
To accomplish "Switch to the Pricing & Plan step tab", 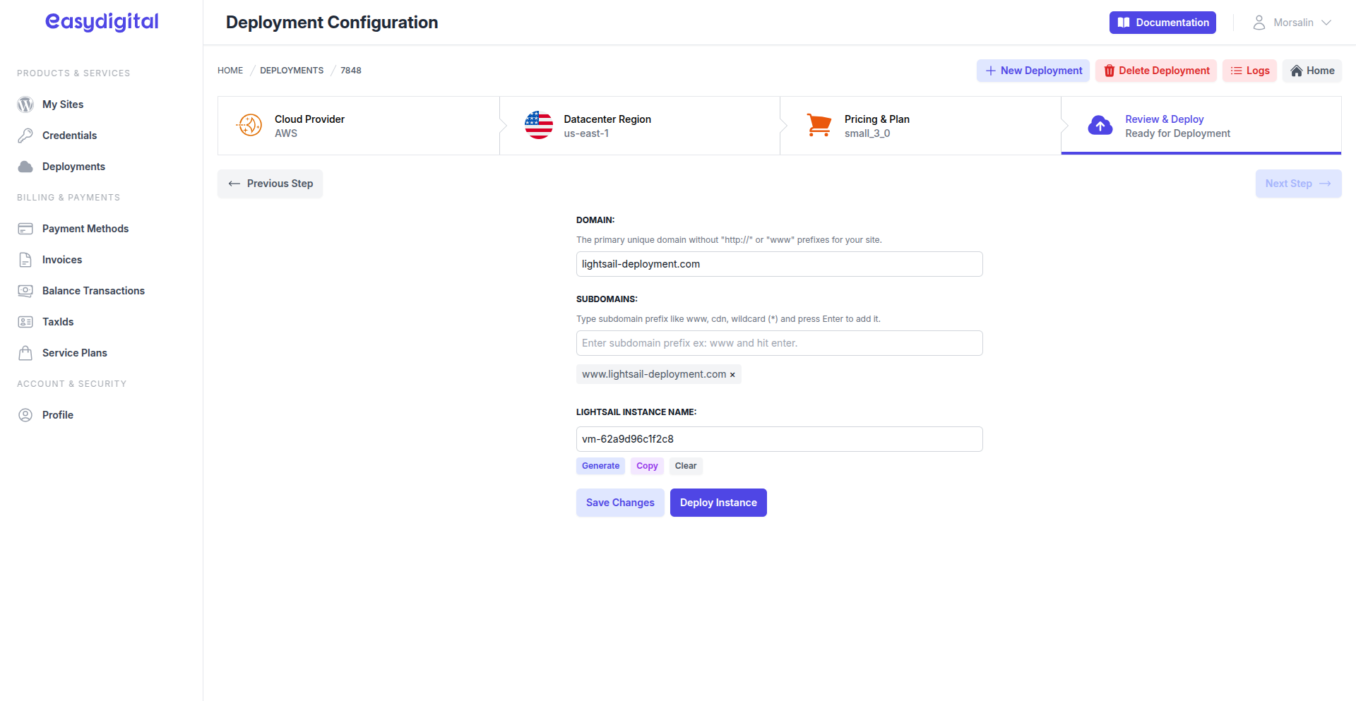I will [876, 125].
